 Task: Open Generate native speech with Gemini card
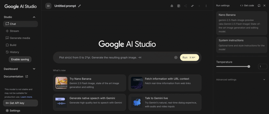[89, 102]
